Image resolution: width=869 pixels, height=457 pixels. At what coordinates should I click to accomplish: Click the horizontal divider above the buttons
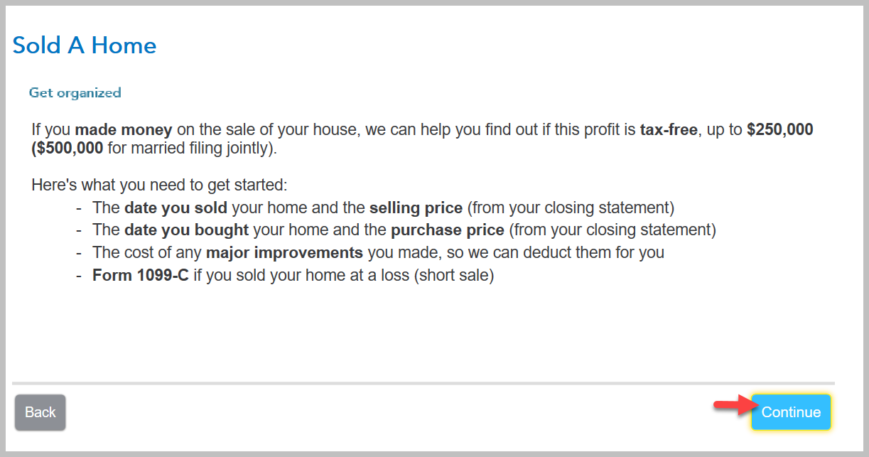pos(423,383)
